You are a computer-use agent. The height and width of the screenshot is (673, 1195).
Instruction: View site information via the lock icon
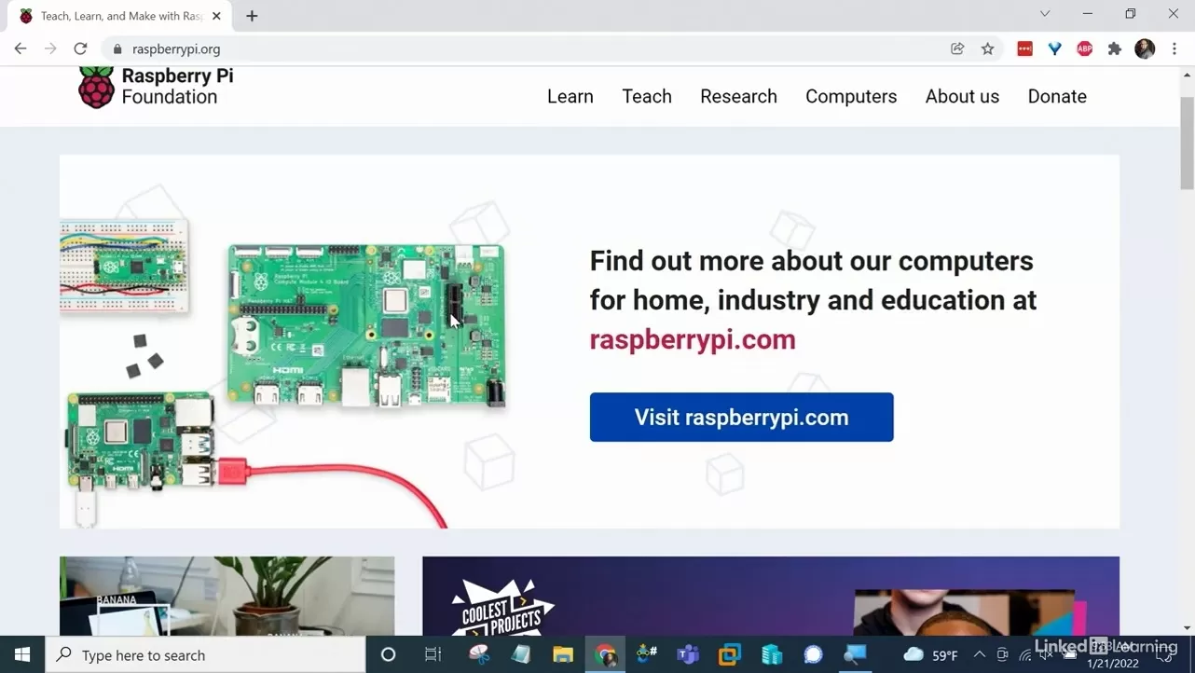[117, 48]
